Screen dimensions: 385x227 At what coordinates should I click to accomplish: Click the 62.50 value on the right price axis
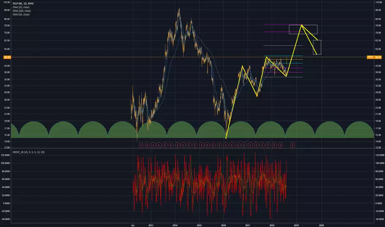point(378,40)
